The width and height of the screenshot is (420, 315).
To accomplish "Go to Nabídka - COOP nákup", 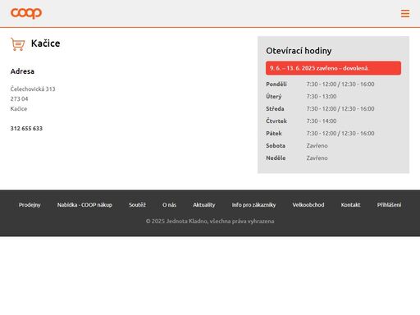I will coord(84,205).
